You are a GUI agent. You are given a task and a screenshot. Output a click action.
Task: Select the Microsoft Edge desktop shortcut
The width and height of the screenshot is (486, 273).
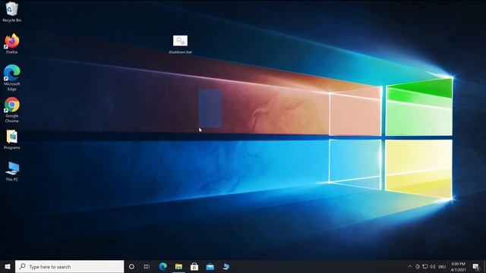pos(12,77)
